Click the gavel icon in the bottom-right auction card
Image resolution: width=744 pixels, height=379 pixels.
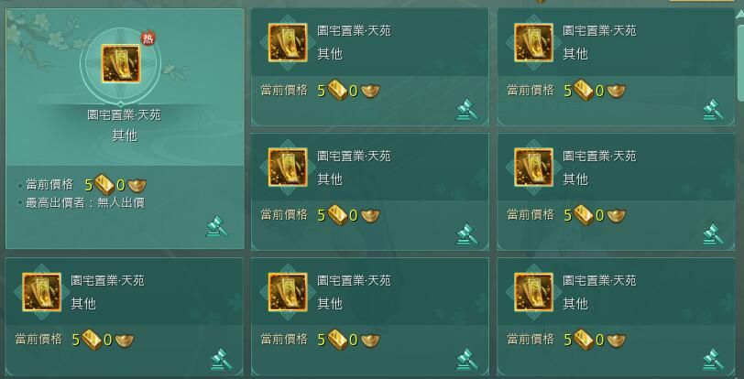(713, 360)
